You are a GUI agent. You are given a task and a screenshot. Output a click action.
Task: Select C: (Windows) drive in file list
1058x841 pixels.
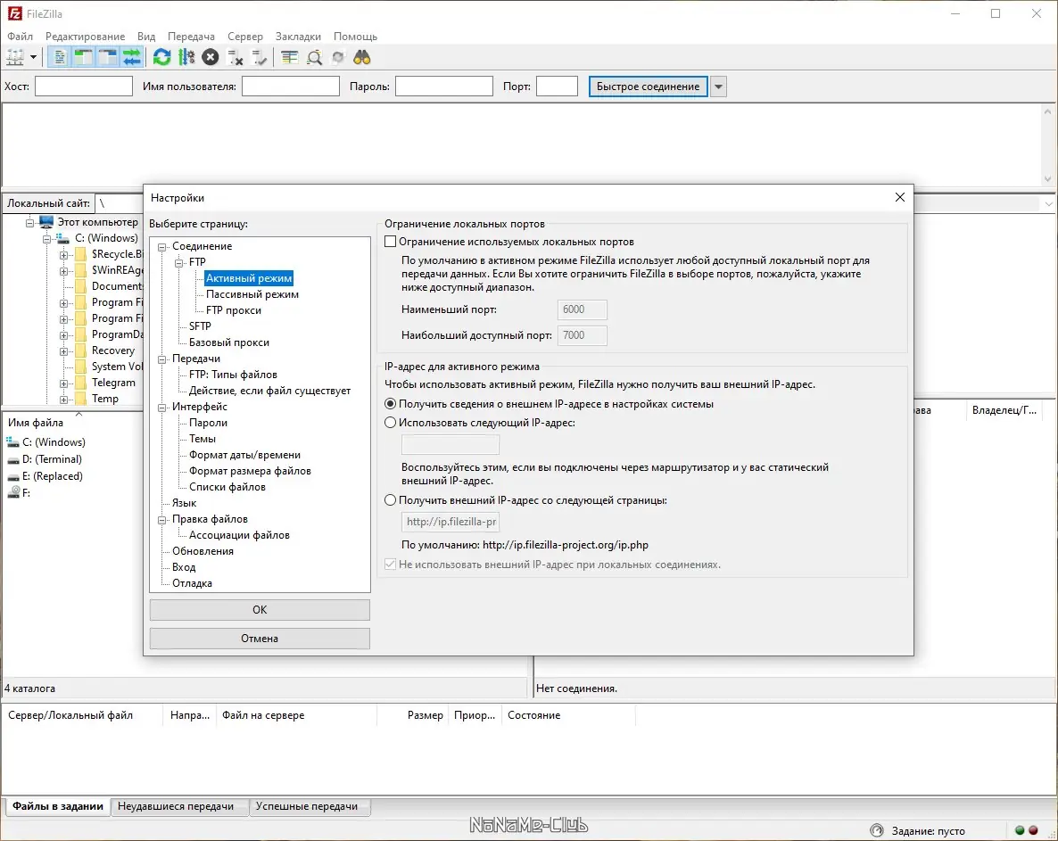[x=45, y=442]
